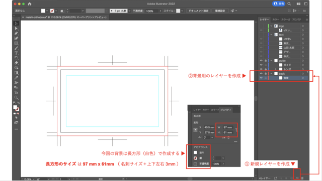Select the Eyedropper tool
The height and width of the screenshot is (181, 322).
click(16, 78)
